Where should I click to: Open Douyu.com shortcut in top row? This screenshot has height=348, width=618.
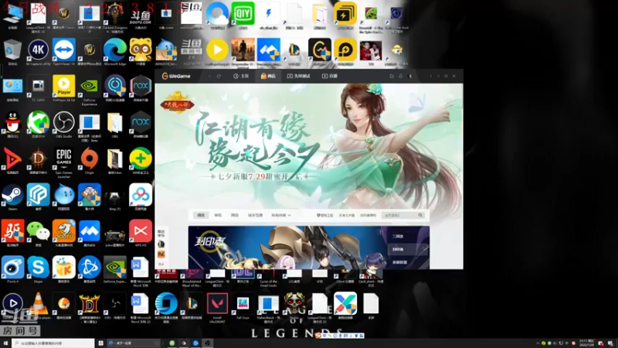(141, 15)
